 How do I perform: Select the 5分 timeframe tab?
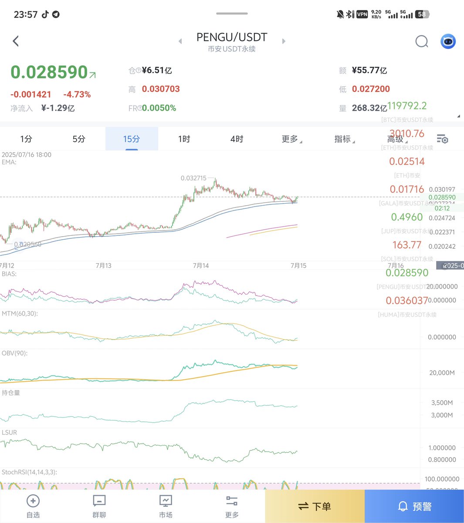click(79, 139)
